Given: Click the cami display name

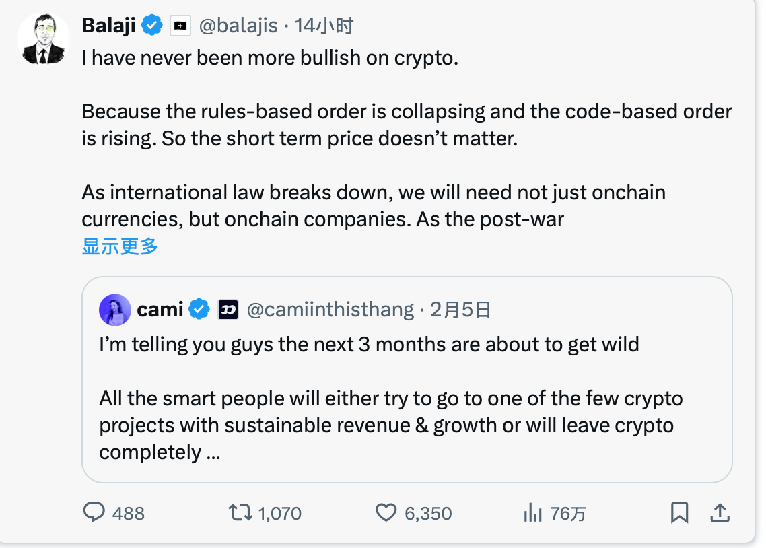Looking at the screenshot, I should pyautogui.click(x=160, y=309).
